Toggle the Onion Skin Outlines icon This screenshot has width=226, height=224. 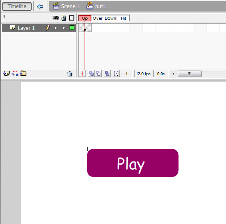point(98,74)
